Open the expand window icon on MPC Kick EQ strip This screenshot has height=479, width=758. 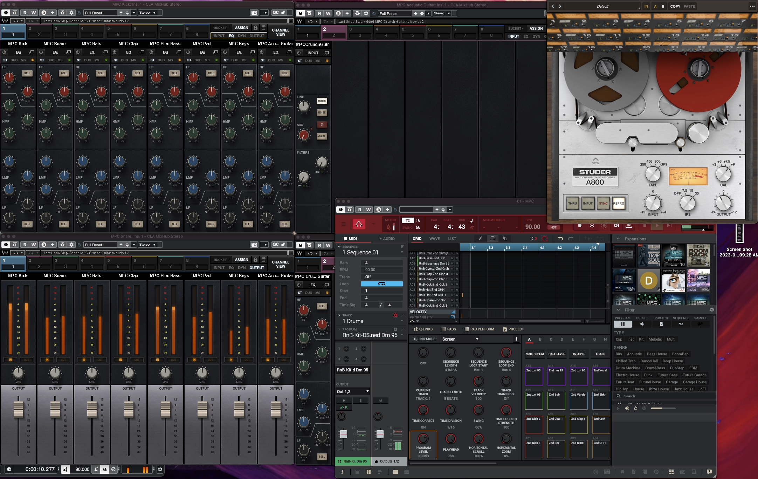[32, 52]
